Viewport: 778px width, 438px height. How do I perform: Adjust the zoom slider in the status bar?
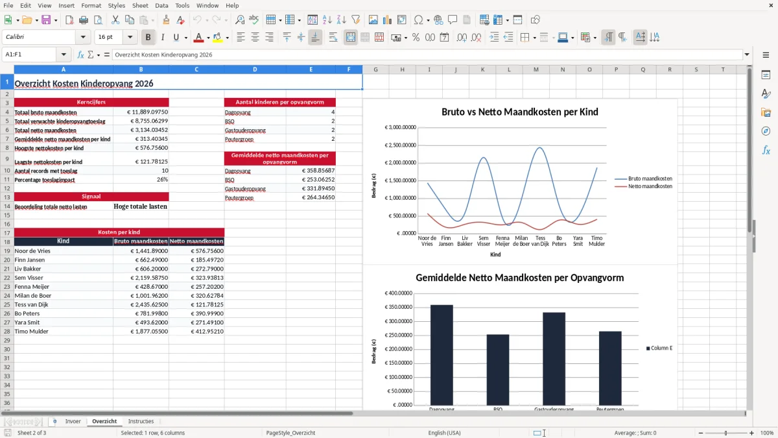coord(725,433)
